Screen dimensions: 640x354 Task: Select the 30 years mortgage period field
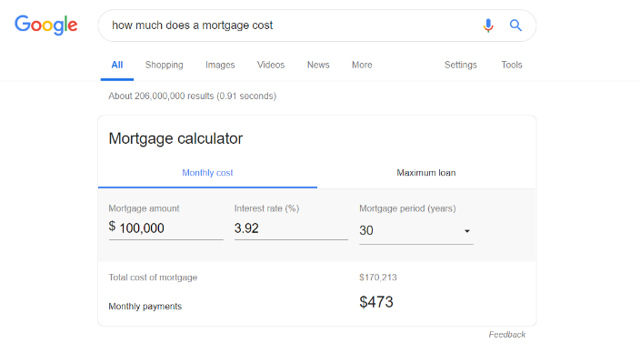(x=416, y=230)
